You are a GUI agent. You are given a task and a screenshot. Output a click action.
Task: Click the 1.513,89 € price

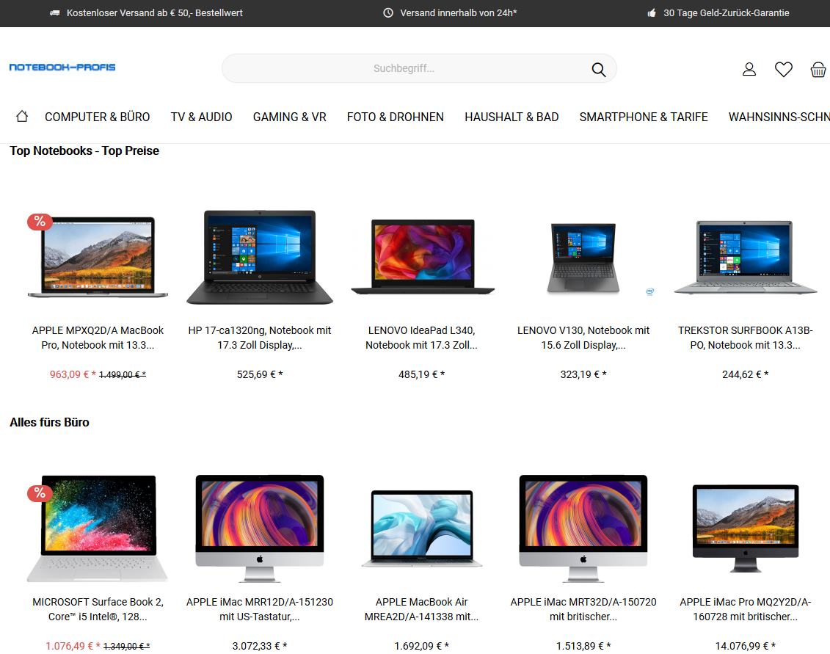(583, 646)
